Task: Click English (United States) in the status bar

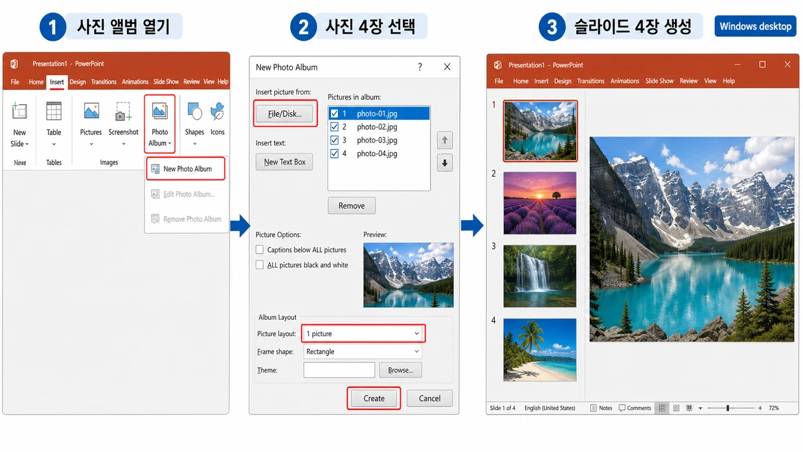Action: tap(550, 408)
